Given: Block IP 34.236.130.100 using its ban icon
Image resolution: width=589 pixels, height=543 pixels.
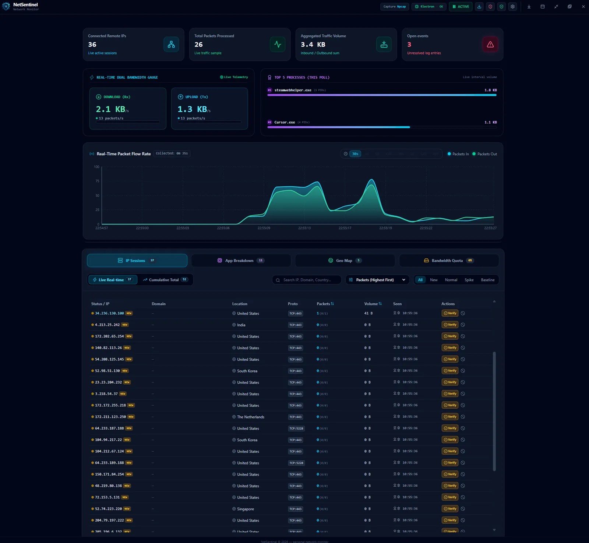Looking at the screenshot, I should pyautogui.click(x=463, y=313).
